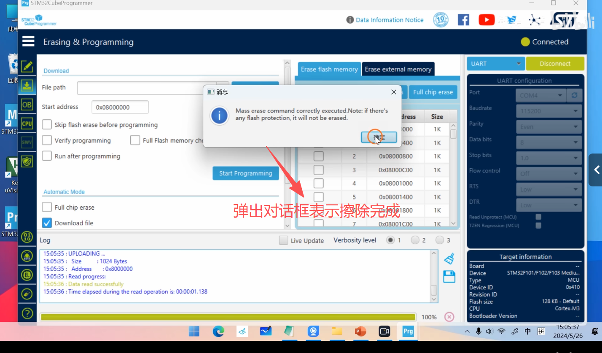Open the Twitter bird icon in header

(511, 20)
